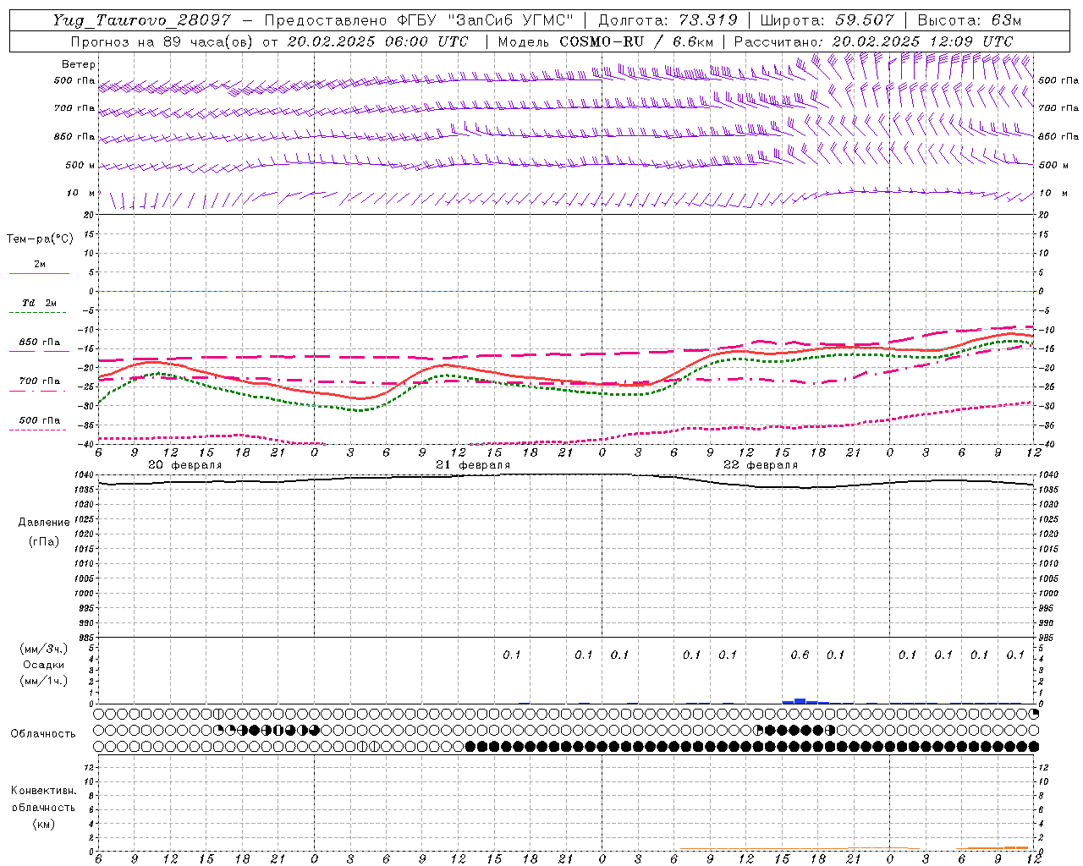Click the 21 февраля date label
This screenshot has height=866, width=1083.
[x=473, y=465]
